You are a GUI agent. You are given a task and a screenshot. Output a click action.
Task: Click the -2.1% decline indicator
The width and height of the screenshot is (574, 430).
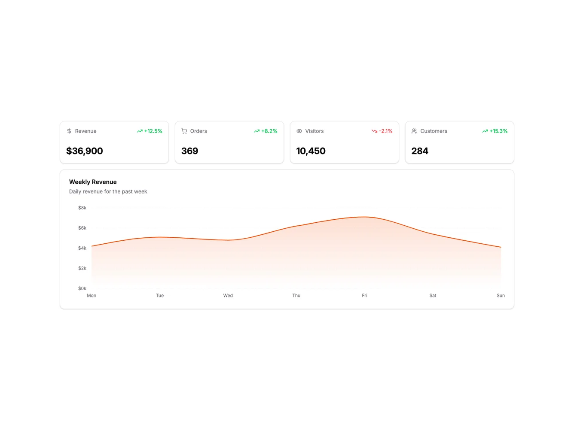point(385,131)
